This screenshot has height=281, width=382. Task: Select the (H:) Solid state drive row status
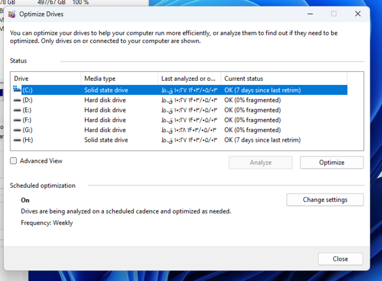(262, 140)
